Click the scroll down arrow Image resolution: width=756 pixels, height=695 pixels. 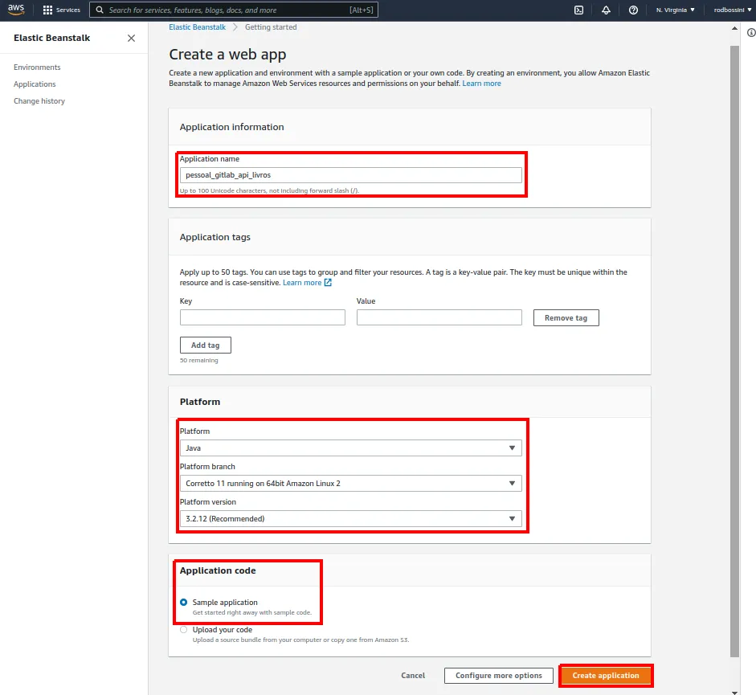(734, 692)
